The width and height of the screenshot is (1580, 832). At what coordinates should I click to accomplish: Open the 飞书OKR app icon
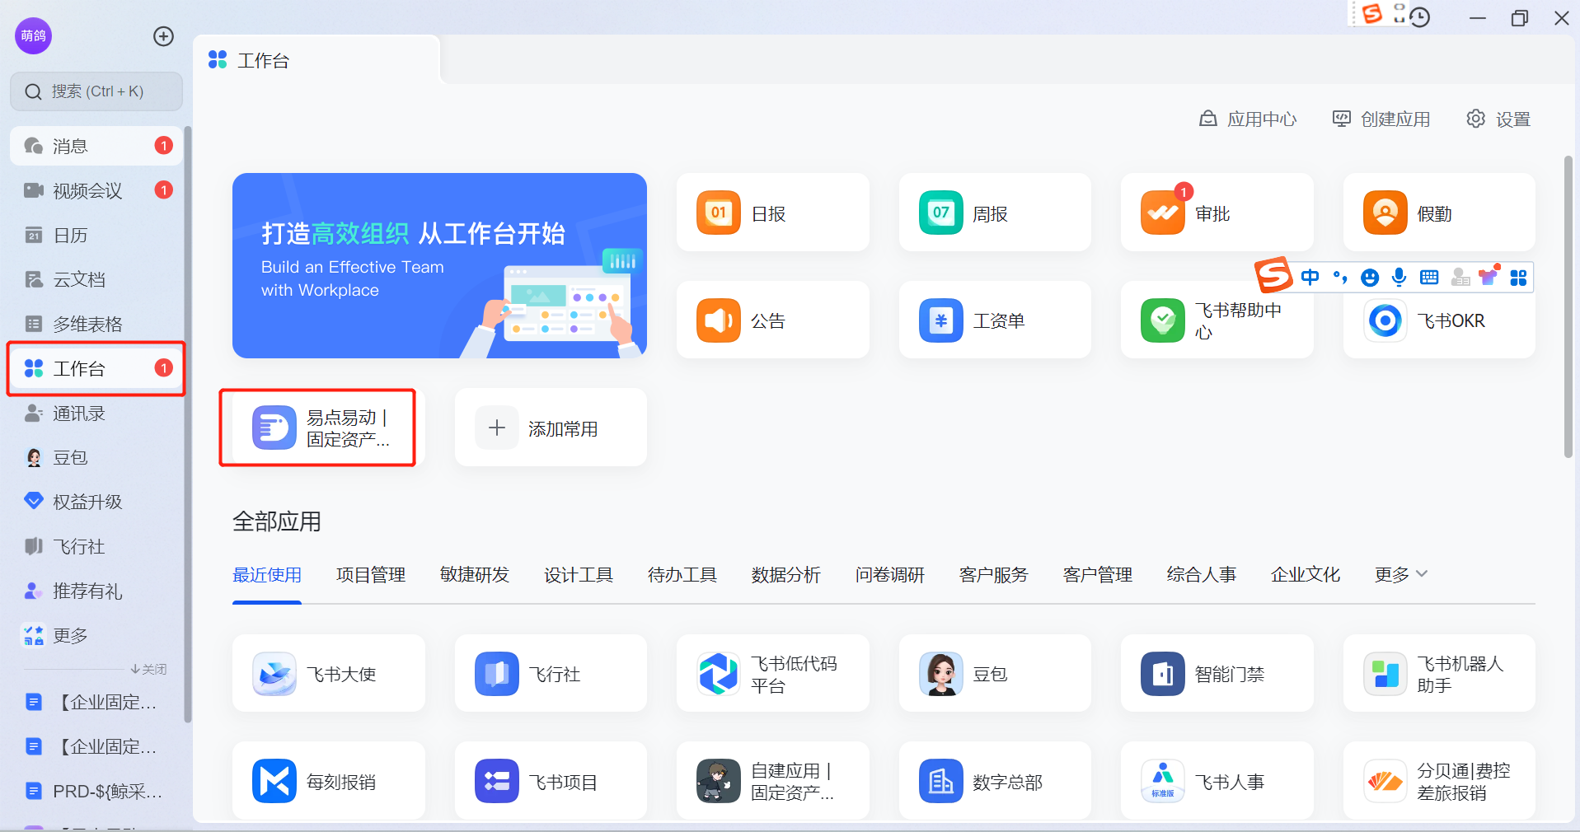coord(1385,320)
